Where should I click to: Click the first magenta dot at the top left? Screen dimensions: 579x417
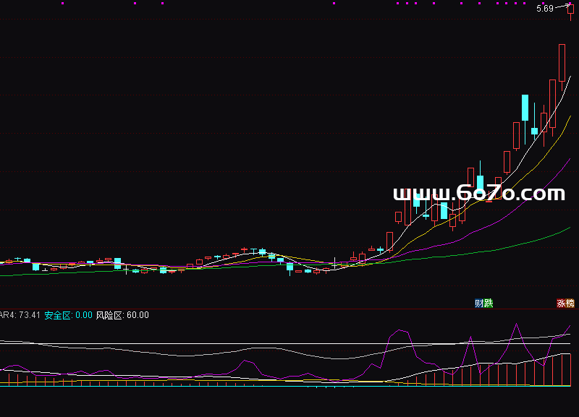[x=62, y=4]
